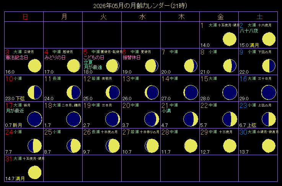
Task: Click the calendar title 2026年05月の月齢カレンダー
Action: point(140,6)
